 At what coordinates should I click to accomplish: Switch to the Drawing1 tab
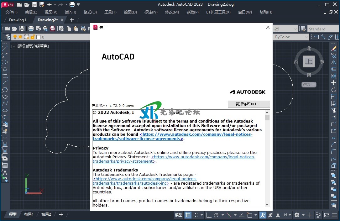pos(18,20)
